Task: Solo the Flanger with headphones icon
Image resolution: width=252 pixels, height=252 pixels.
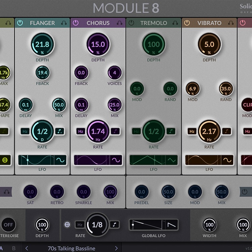Action: tap(64, 23)
